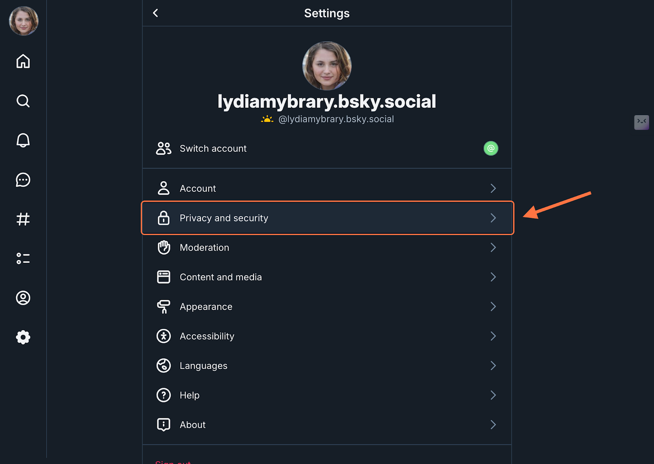Click the Accessibility figure icon

point(163,336)
